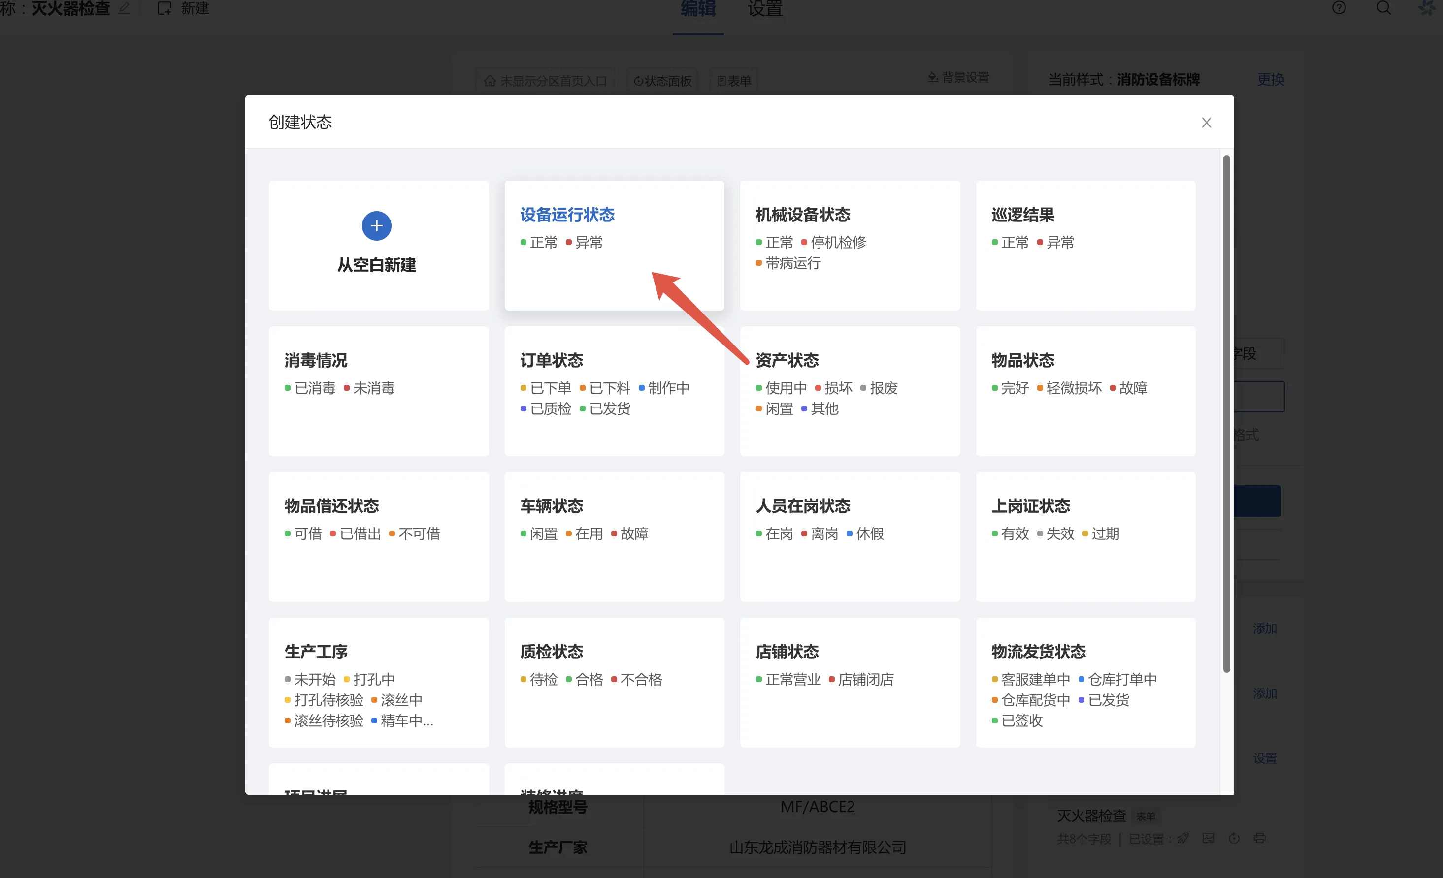Switch to the 编辑 tab
1443x878 pixels.
[x=698, y=9]
